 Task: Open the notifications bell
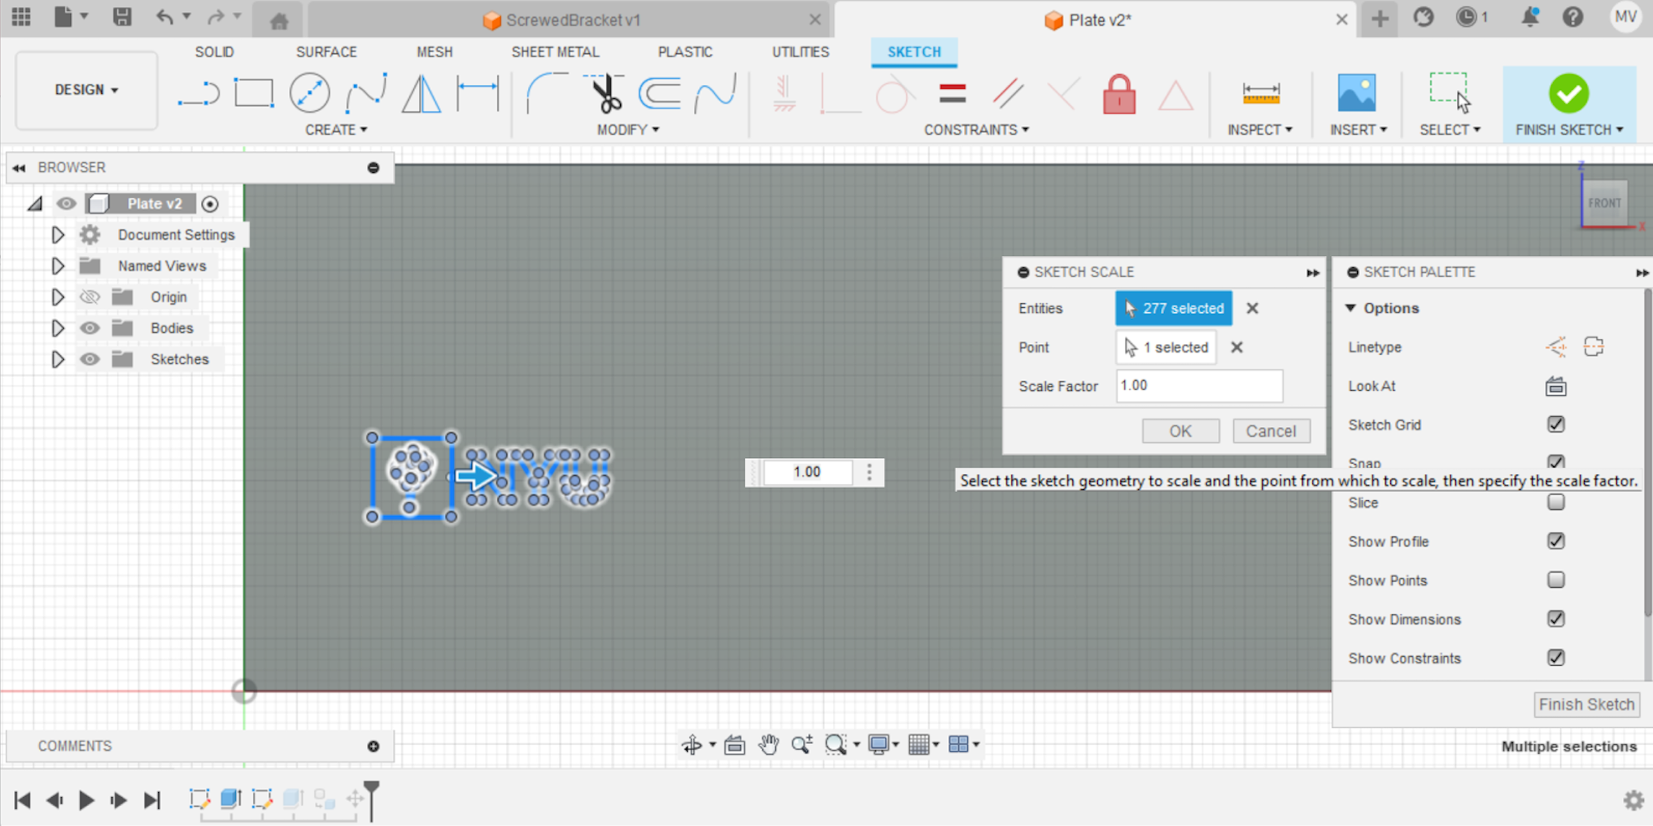click(1530, 17)
